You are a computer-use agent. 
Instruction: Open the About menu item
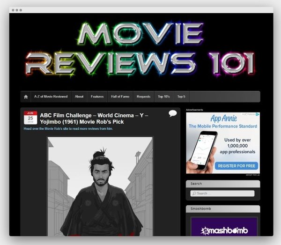79,97
